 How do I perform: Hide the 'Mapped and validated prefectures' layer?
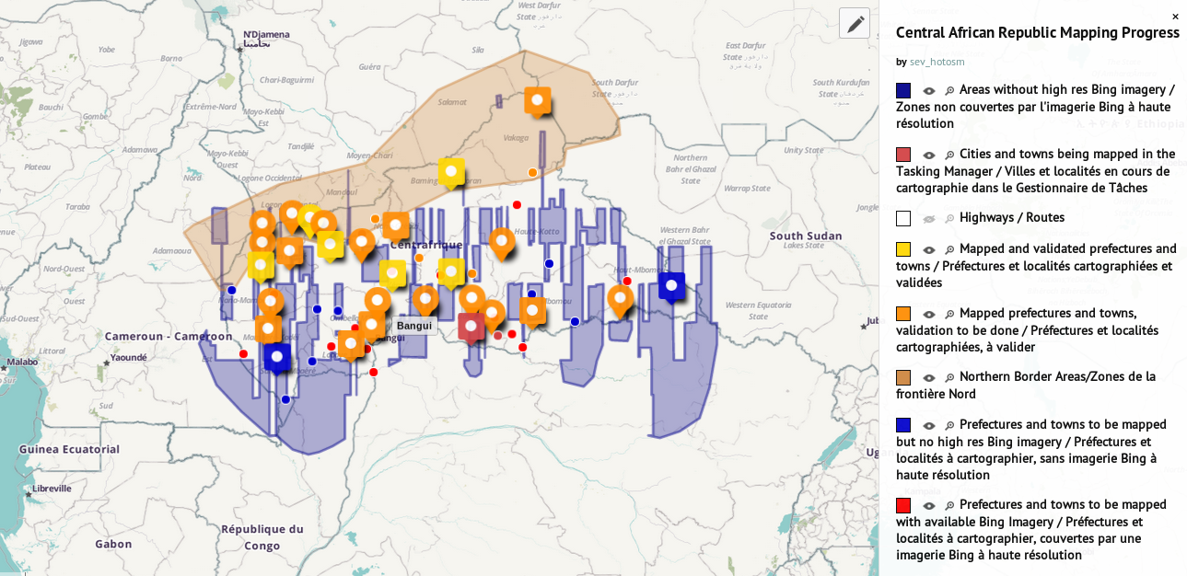click(929, 250)
